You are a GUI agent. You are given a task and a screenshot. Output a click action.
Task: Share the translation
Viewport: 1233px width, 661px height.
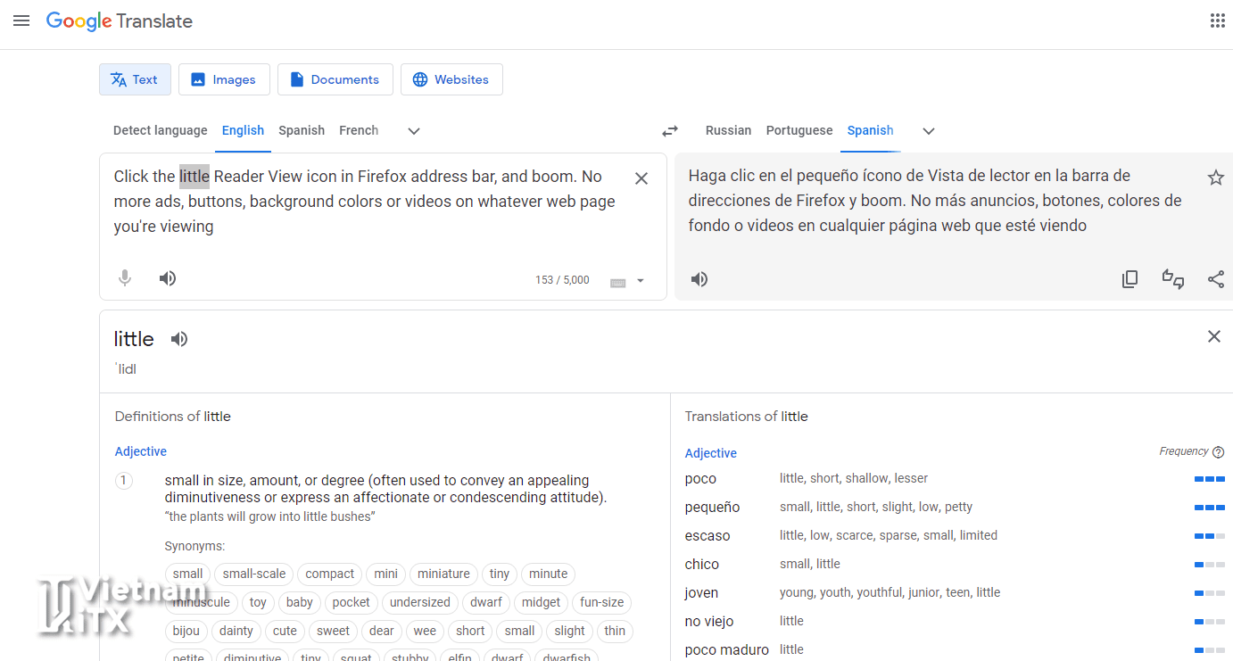point(1215,279)
